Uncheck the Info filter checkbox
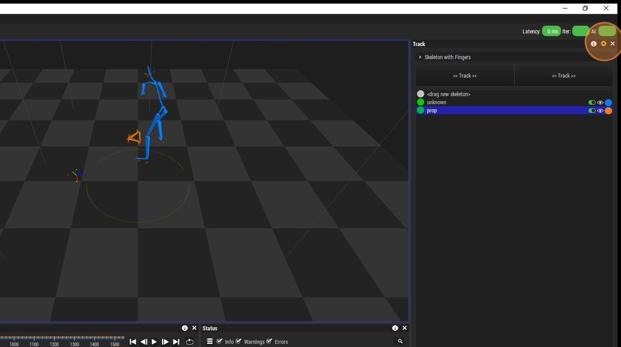Image resolution: width=621 pixels, height=347 pixels. pos(220,341)
